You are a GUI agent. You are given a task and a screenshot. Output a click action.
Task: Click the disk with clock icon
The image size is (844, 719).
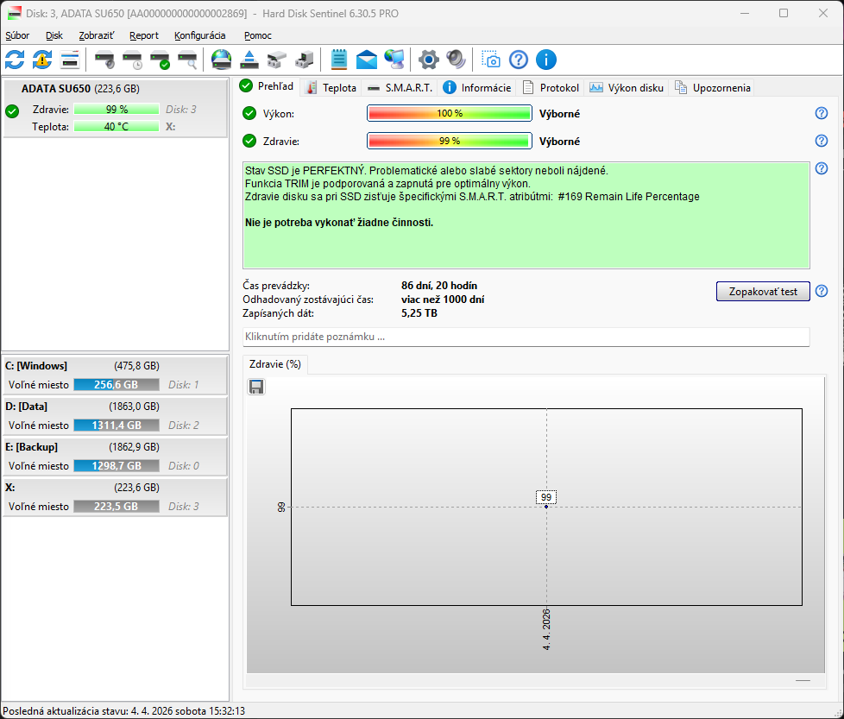[132, 60]
